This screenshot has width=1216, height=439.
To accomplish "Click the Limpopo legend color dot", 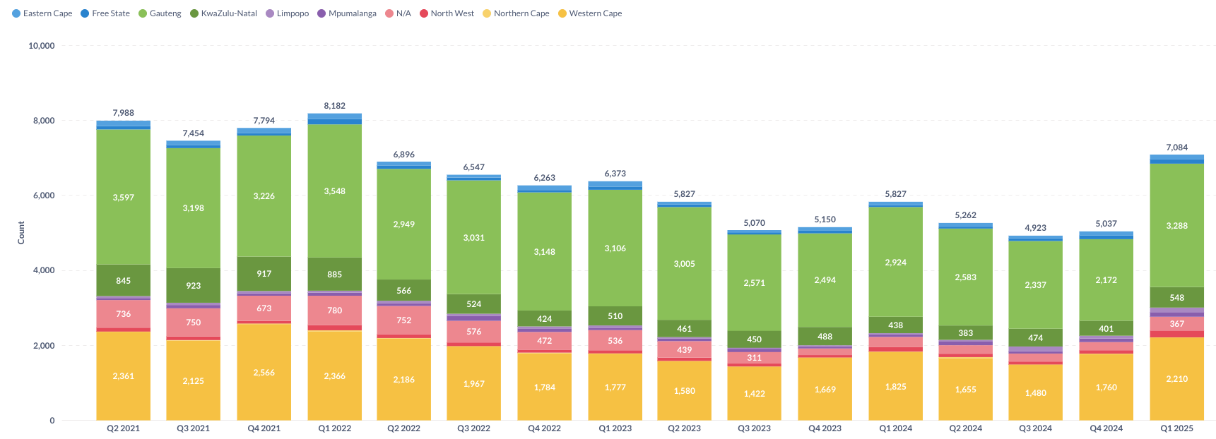I will pyautogui.click(x=270, y=13).
